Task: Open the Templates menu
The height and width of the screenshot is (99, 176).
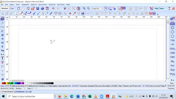Action: (25, 5)
